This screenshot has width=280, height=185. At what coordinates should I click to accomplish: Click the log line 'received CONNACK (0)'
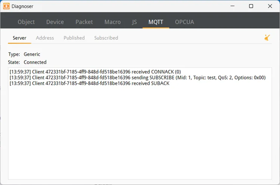pos(95,72)
